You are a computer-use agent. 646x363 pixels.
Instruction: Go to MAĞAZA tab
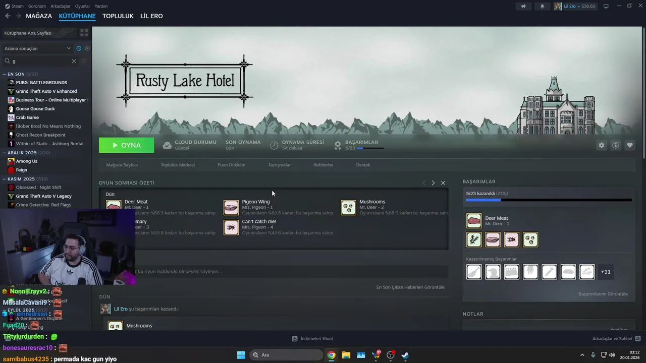point(39,16)
